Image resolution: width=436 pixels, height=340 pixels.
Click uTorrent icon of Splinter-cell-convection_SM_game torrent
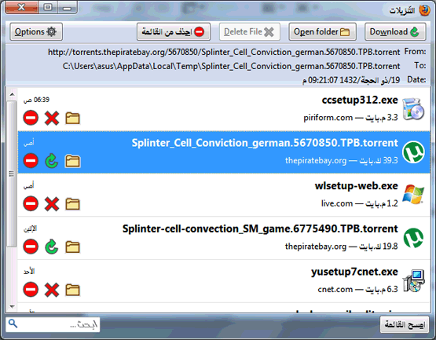click(x=413, y=238)
